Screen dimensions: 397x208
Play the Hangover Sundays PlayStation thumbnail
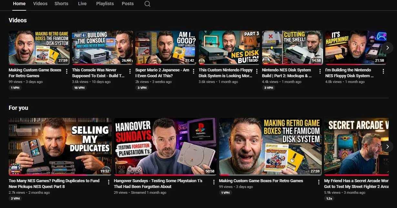[x=165, y=147]
